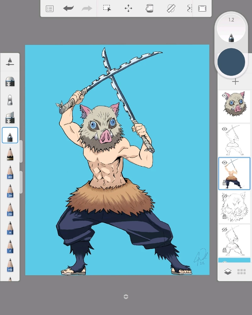Choose the 4H pencil
The height and width of the screenshot is (315, 252).
[x=10, y=173]
